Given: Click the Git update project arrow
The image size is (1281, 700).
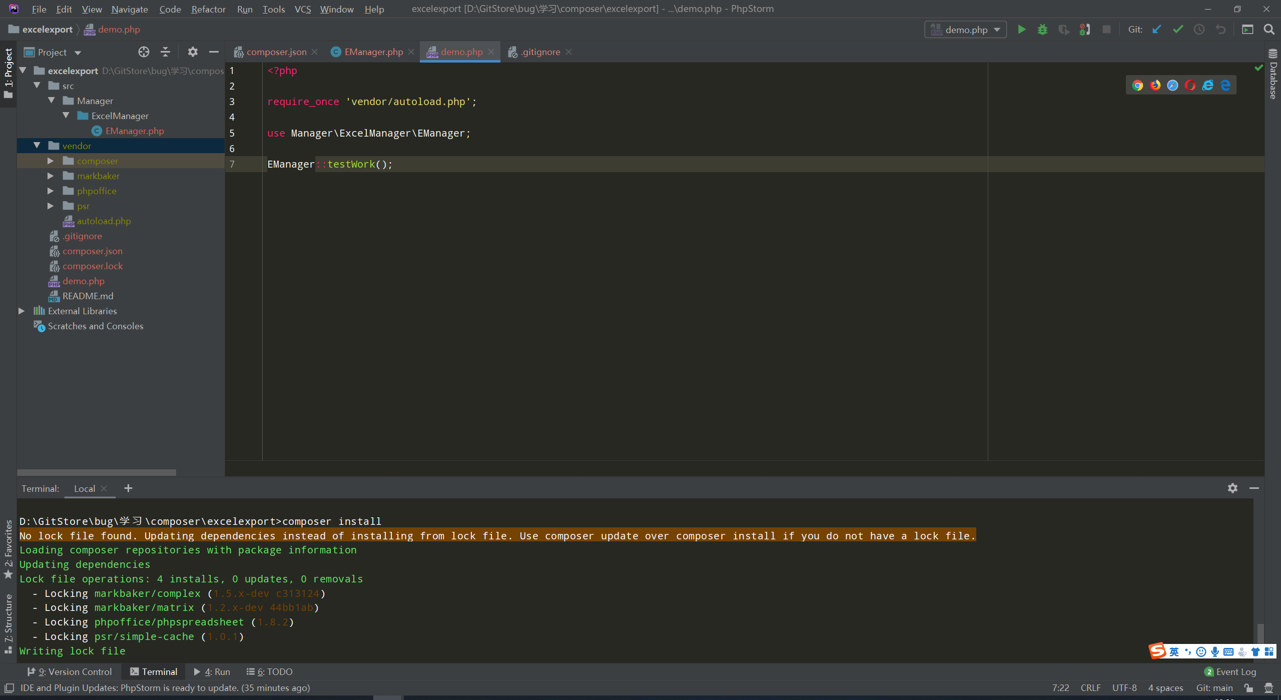Looking at the screenshot, I should click(x=1156, y=30).
